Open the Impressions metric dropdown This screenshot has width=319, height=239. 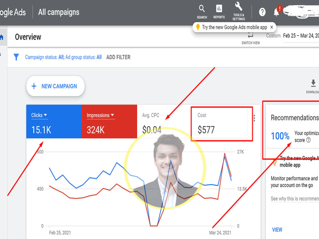tap(100, 115)
